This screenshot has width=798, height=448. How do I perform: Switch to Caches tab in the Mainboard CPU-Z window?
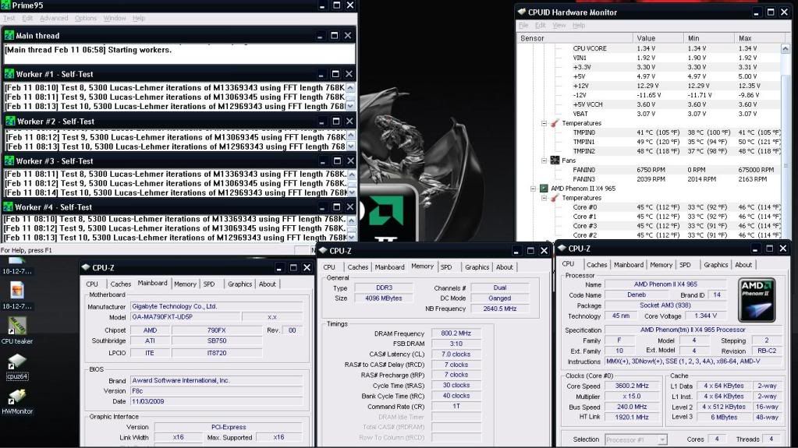tap(120, 284)
